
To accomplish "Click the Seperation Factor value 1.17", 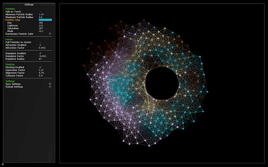I will (41, 70).
